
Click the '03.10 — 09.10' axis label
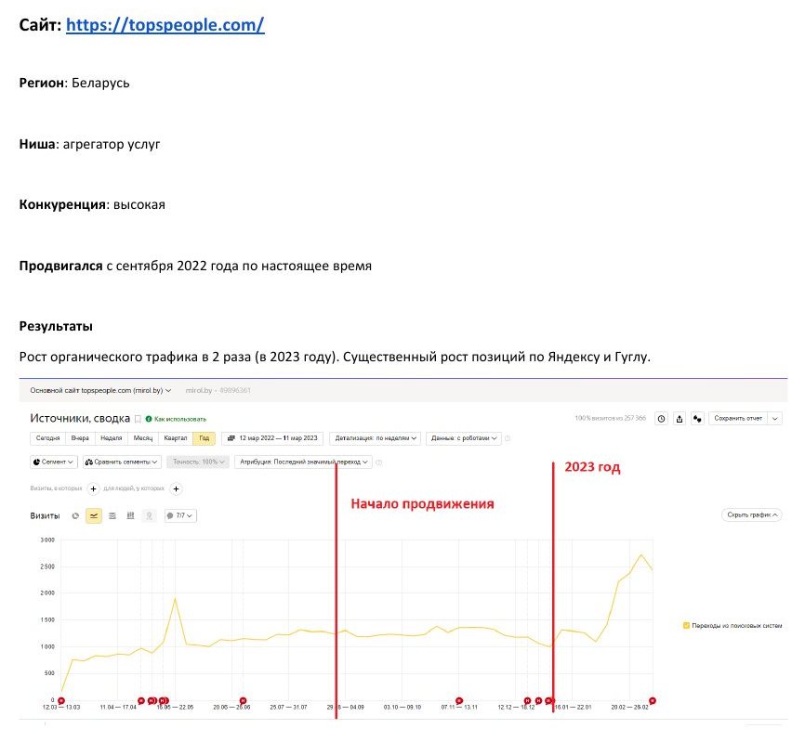click(402, 707)
